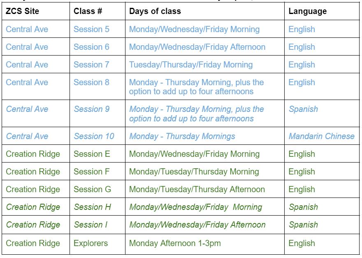362x258 pixels.
Task: Open the Session F class link
Action: [92, 172]
